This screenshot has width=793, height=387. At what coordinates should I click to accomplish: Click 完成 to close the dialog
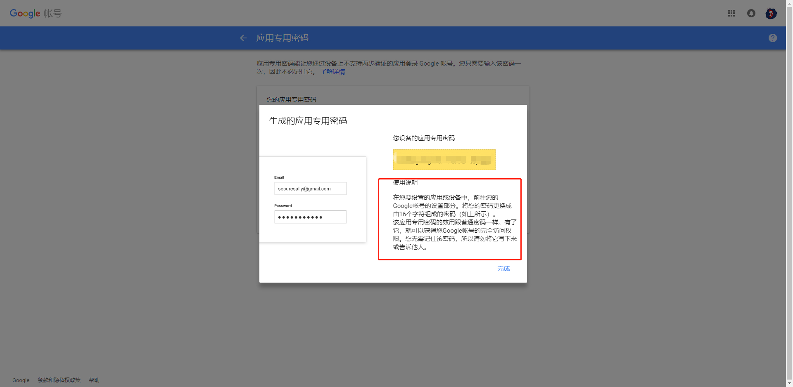pyautogui.click(x=503, y=269)
